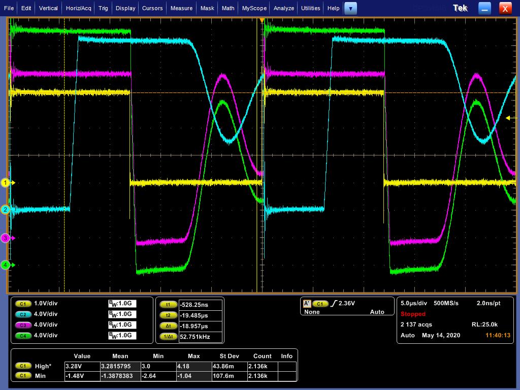Select the 1/Δt cursor frequency badge
Screen dimensions: 520x390
pyautogui.click(x=168, y=337)
